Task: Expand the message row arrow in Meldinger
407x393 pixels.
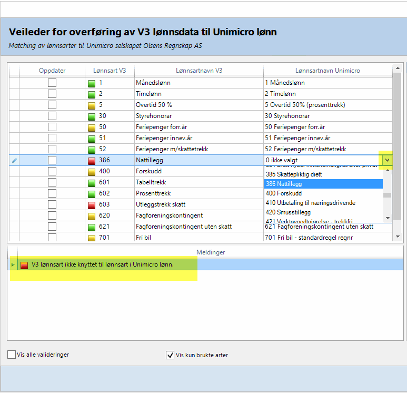Action: pos(13,264)
